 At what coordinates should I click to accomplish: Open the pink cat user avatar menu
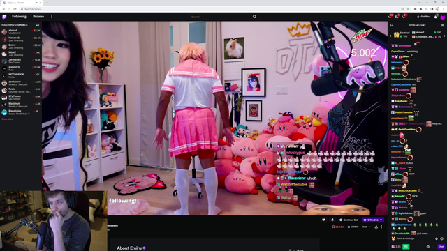pos(442,17)
